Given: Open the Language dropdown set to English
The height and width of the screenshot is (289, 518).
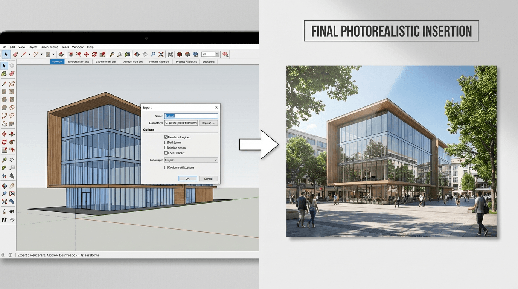Looking at the screenshot, I should [x=190, y=160].
